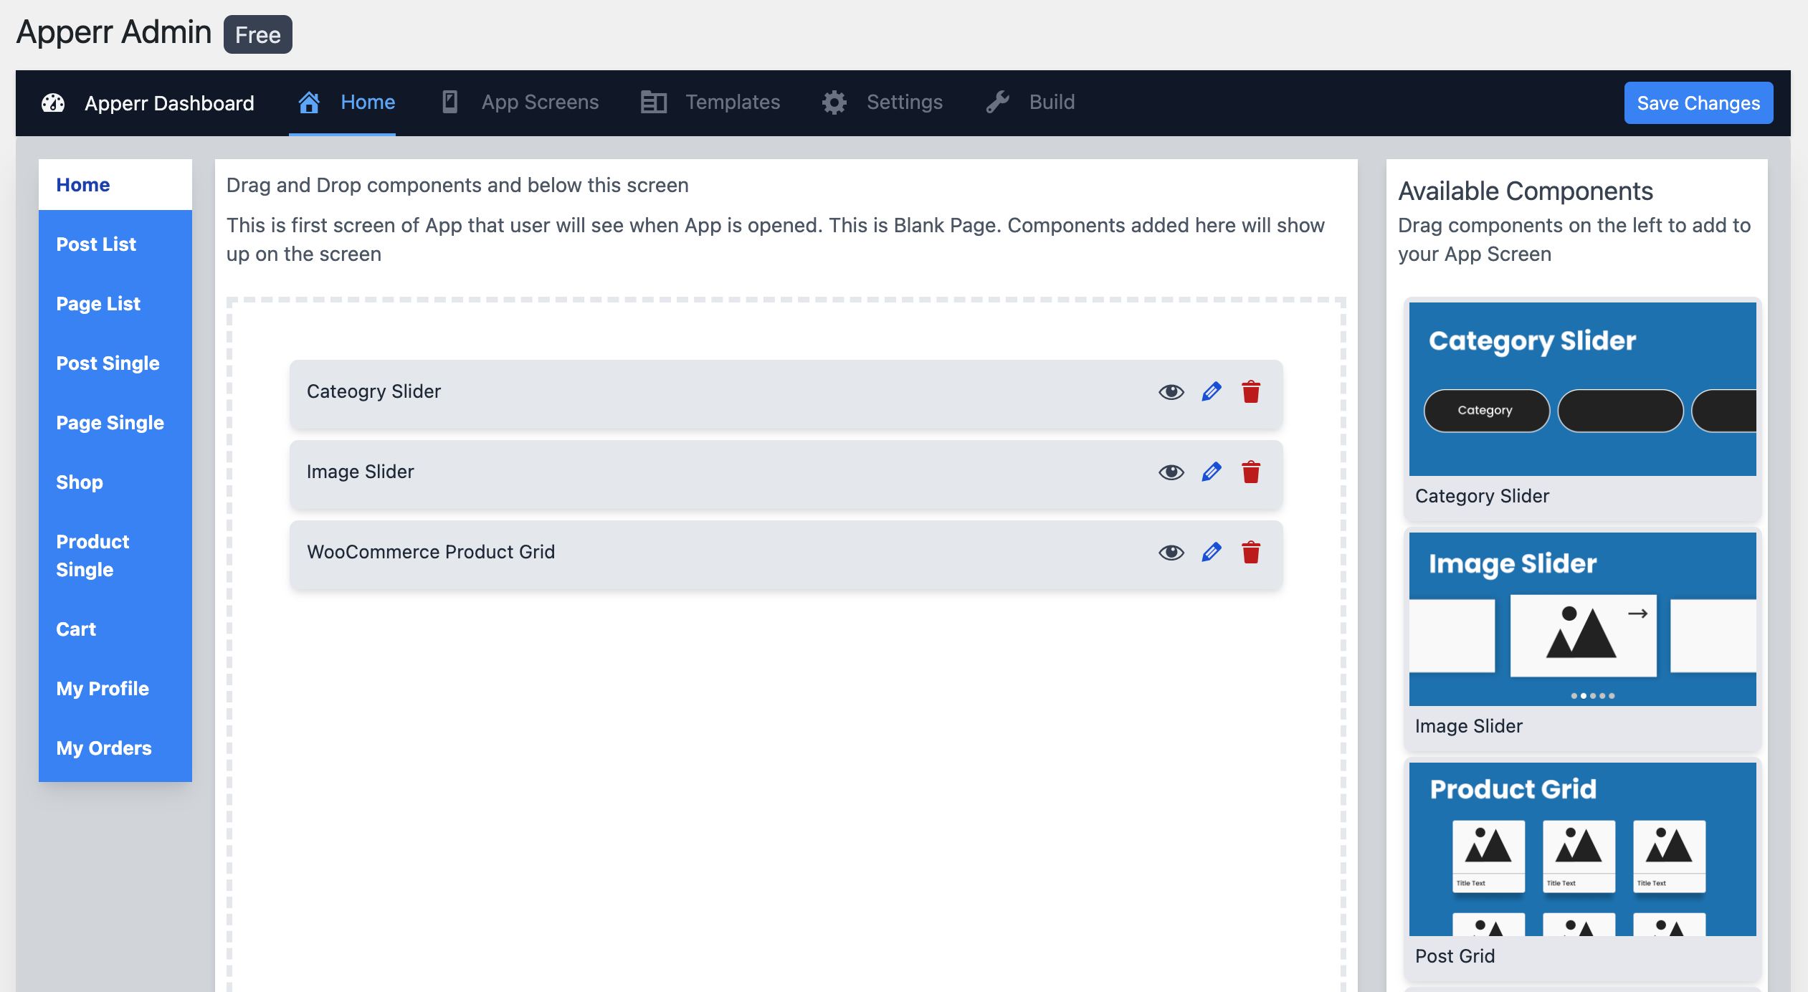The width and height of the screenshot is (1808, 992).
Task: Hide the WooCommerce Product Grid component
Action: coord(1171,552)
